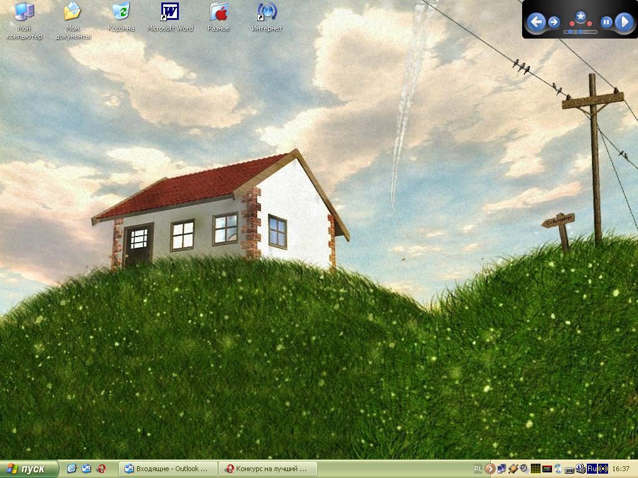
Task: Expand hidden tray icons with the round arrow
Action: 490,469
